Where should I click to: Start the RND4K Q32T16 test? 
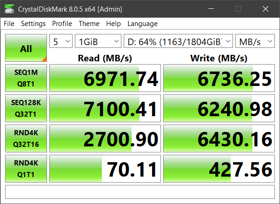click(26, 138)
